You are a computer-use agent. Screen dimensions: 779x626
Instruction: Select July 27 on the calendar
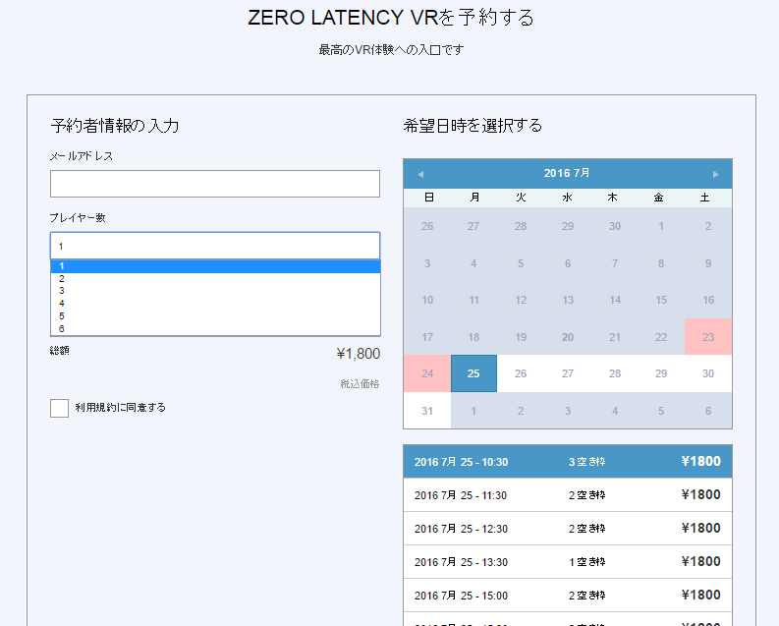pos(568,373)
